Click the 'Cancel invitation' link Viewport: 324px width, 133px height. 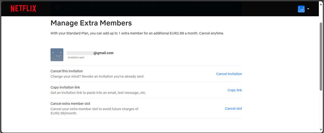click(229, 74)
